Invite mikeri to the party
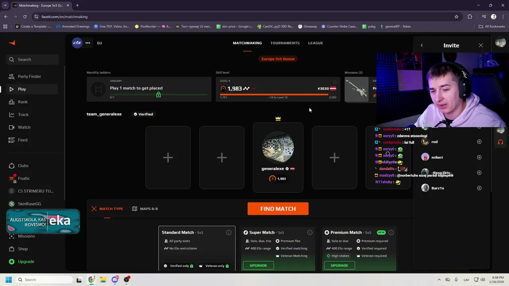The height and width of the screenshot is (286, 509). (479, 157)
